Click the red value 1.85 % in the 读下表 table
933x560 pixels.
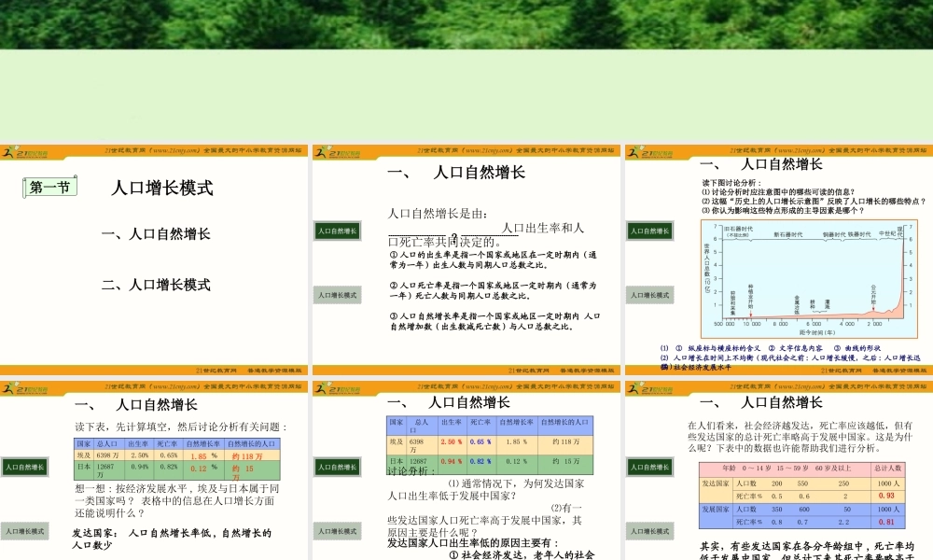[x=203, y=455]
